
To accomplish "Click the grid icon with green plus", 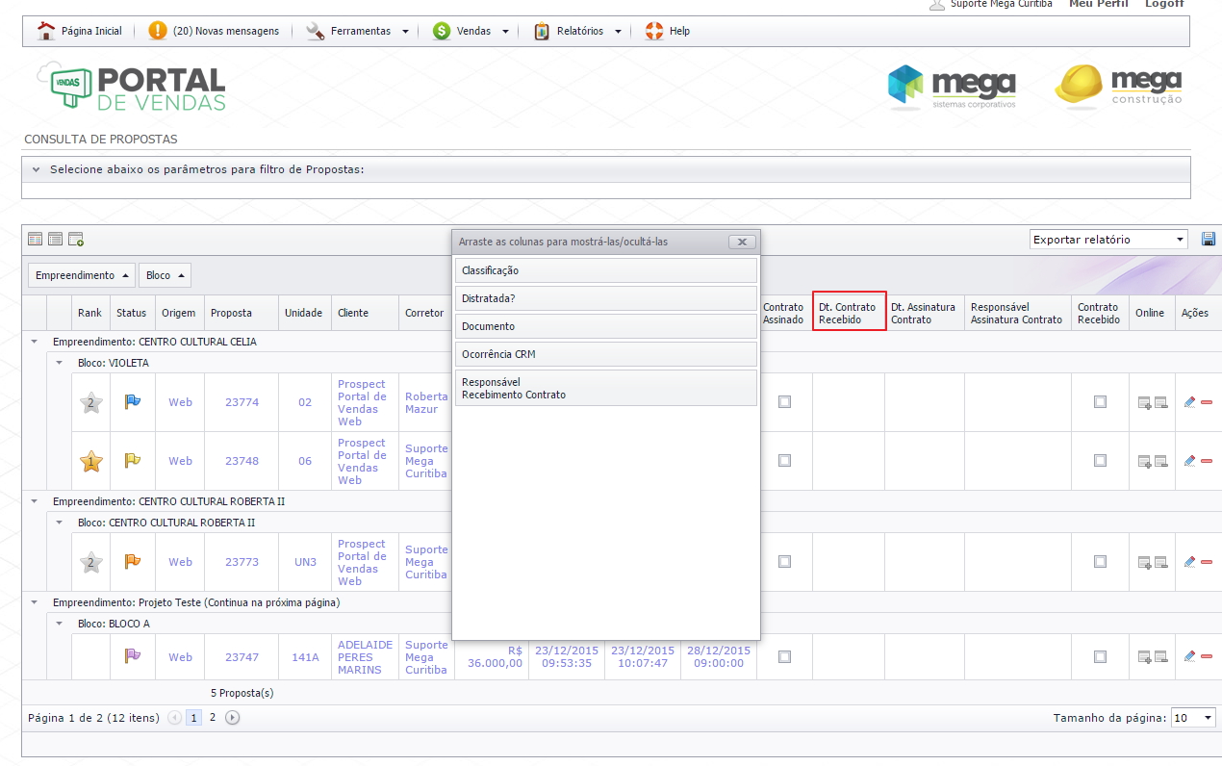I will coord(76,240).
